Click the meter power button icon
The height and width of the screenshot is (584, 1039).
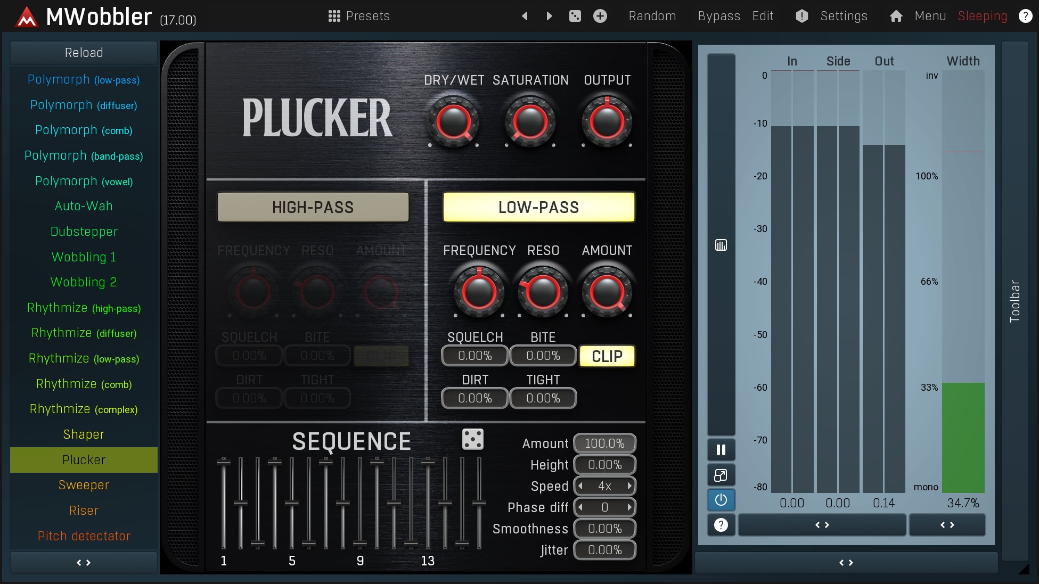pyautogui.click(x=721, y=500)
